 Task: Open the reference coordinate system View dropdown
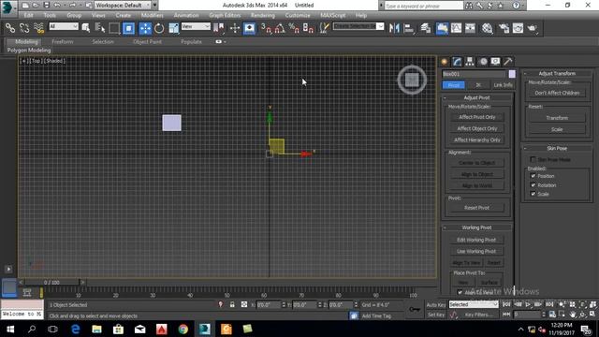pos(196,26)
